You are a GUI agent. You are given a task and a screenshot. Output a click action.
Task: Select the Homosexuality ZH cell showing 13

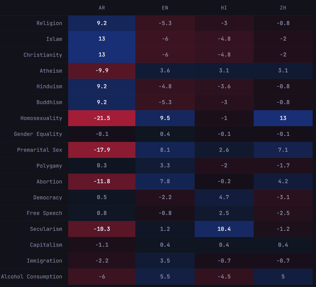(283, 118)
